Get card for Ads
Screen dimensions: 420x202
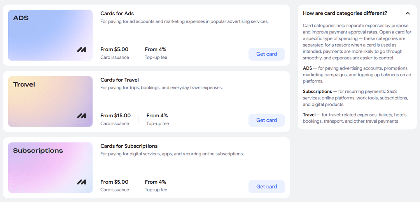pyautogui.click(x=266, y=54)
